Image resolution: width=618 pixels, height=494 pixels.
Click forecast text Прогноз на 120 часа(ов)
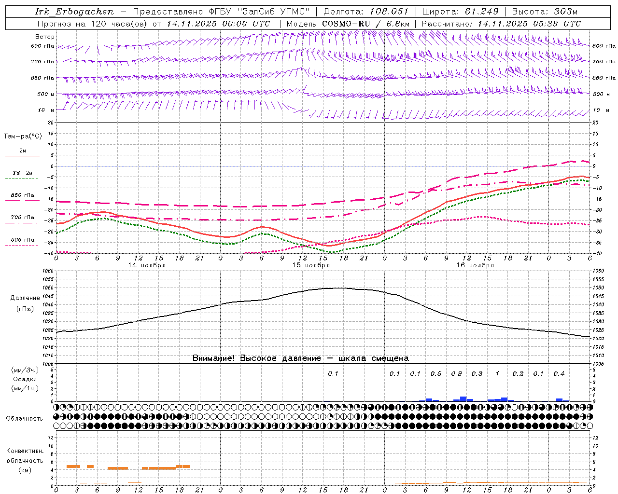(93, 24)
